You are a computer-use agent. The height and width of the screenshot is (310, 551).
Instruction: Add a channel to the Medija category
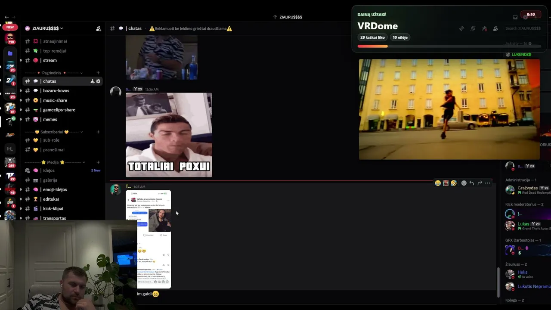point(98,162)
